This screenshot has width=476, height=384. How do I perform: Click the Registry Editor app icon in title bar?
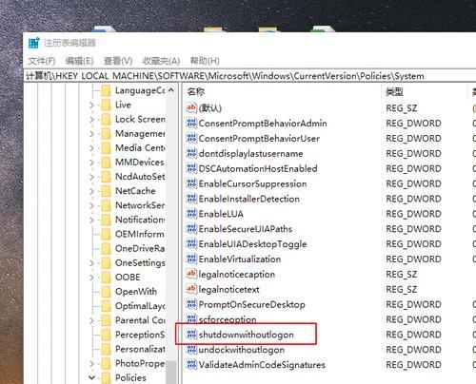coord(33,43)
